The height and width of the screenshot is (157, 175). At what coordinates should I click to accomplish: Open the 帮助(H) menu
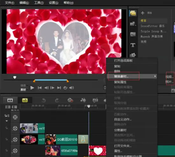click(x=68, y=3)
